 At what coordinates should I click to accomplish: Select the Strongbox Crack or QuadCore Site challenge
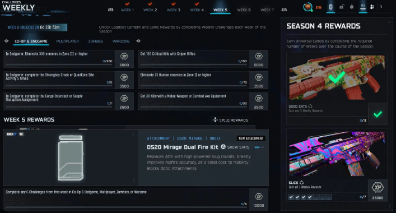click(68, 80)
